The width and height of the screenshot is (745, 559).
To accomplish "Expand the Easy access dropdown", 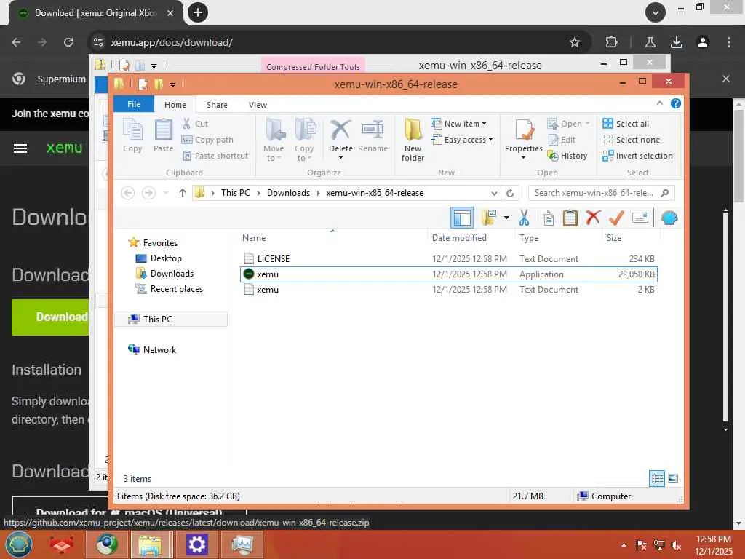I will [x=490, y=140].
